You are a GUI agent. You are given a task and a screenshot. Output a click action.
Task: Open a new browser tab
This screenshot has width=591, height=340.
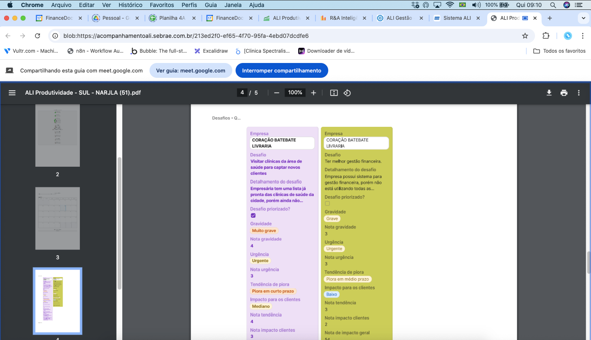pyautogui.click(x=550, y=18)
